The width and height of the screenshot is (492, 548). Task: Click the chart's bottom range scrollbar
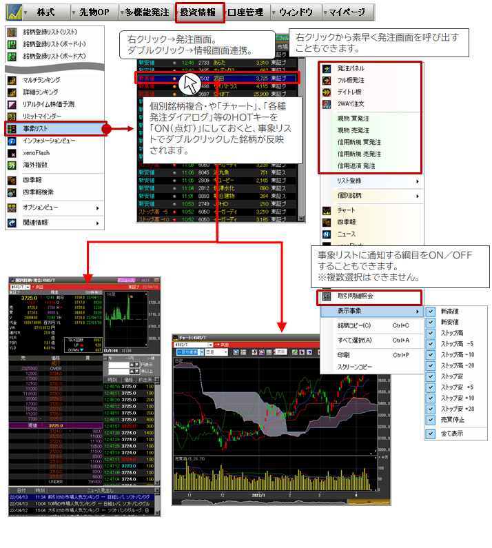282,503
